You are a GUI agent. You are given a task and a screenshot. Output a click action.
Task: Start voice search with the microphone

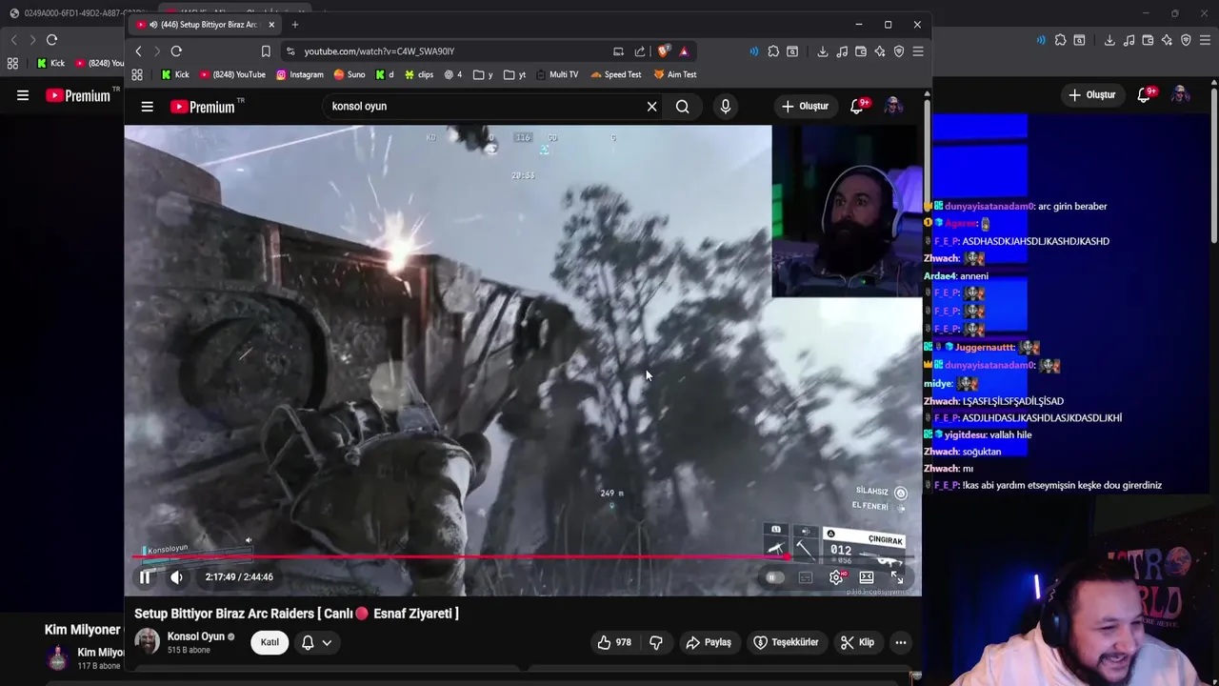[726, 107]
